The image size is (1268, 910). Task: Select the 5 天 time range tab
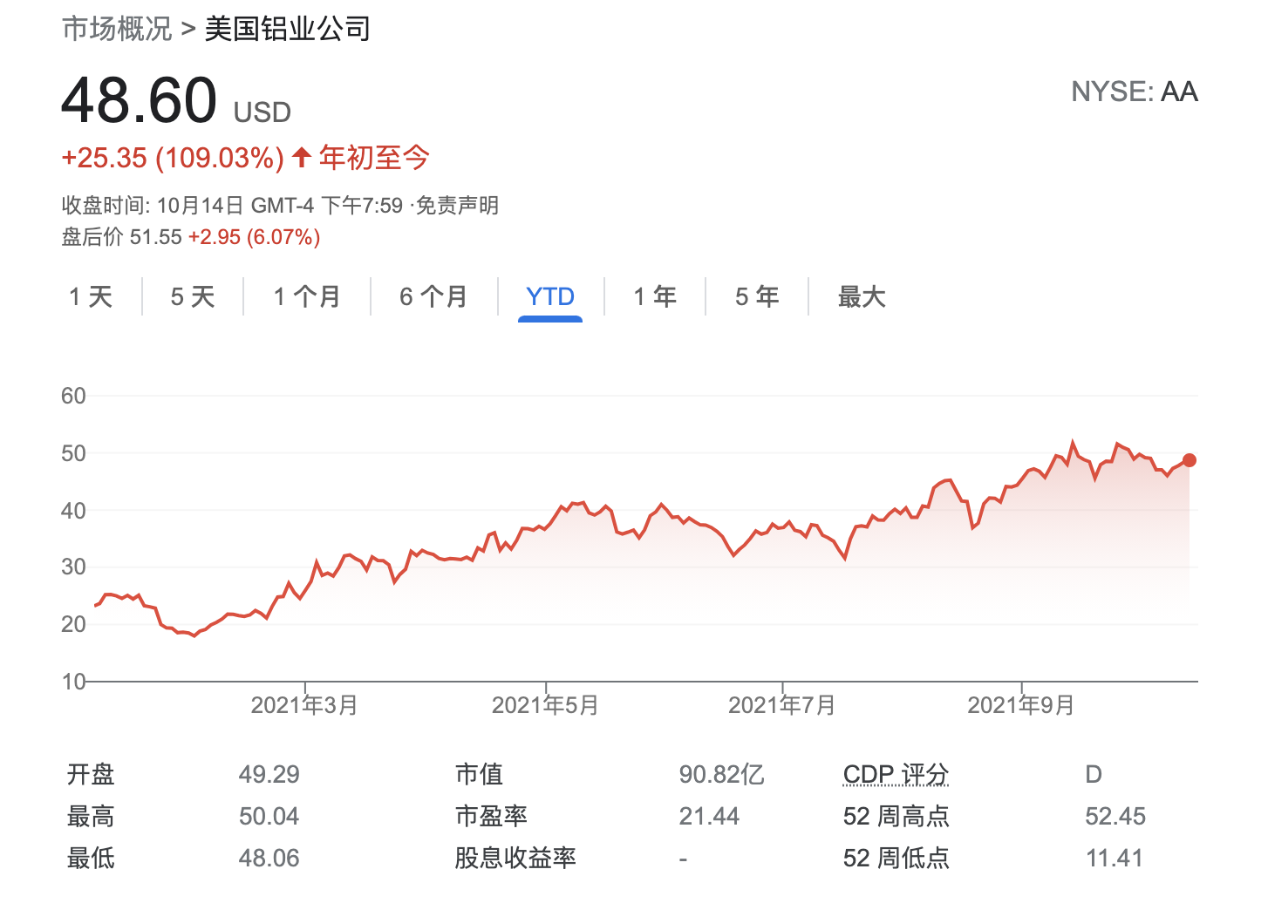[x=193, y=296]
